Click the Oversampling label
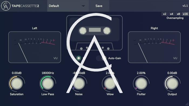Screen dimensions: 189x106 (x=175, y=18)
